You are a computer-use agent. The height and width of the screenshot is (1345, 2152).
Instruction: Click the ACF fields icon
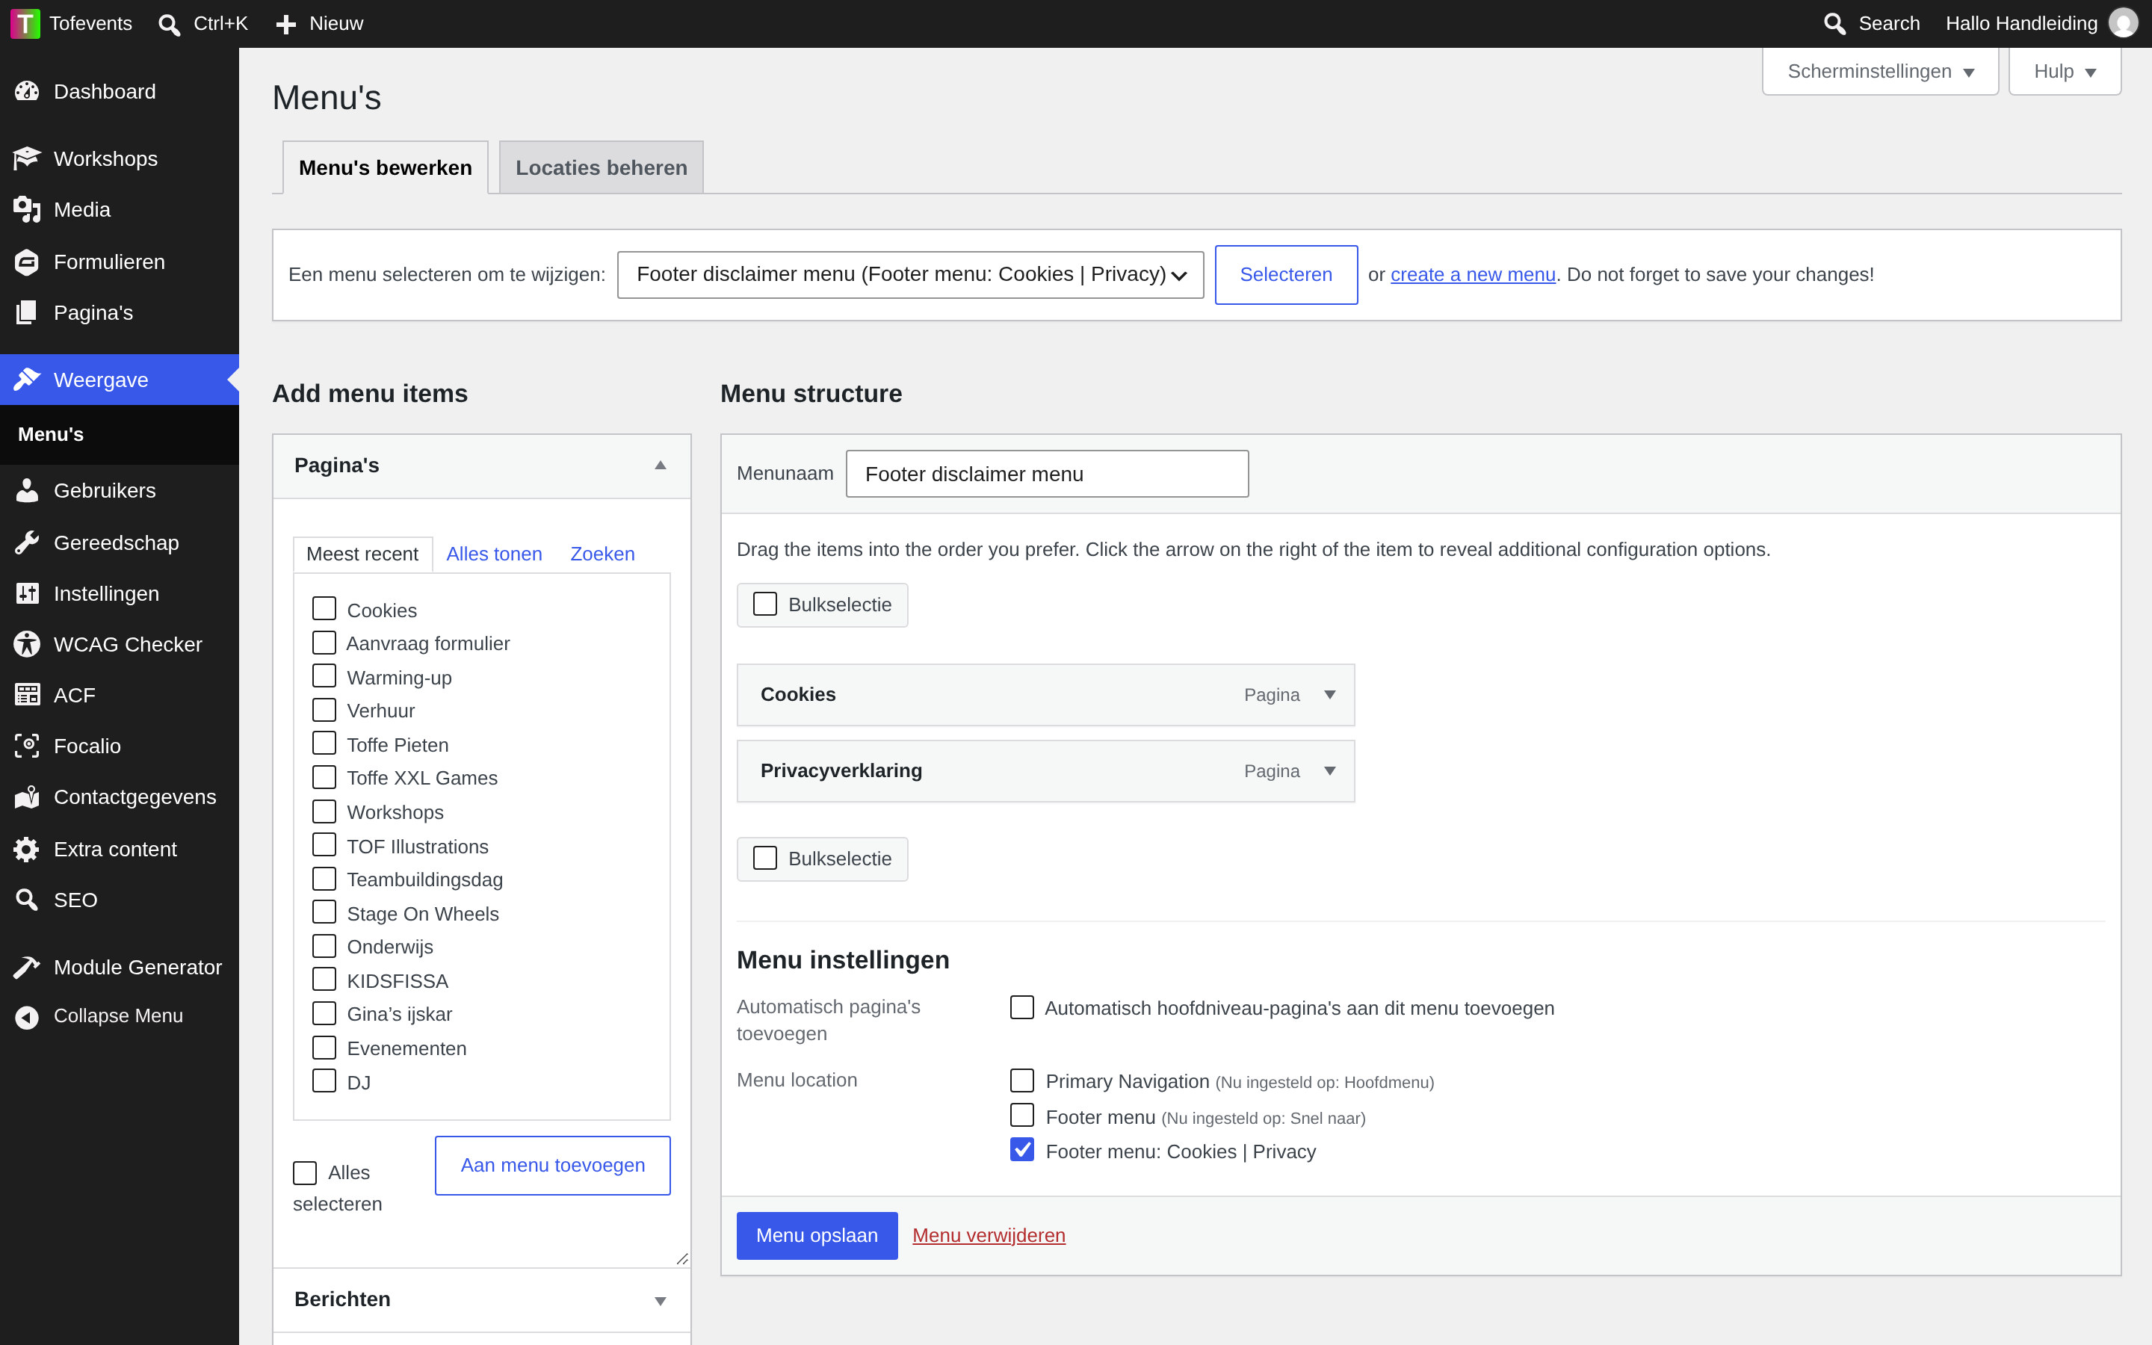point(27,695)
